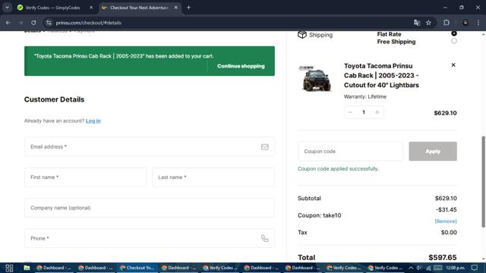Open first Dashboard taskbar Chrome window
Image resolution: width=486 pixels, height=273 pixels.
click(x=54, y=268)
